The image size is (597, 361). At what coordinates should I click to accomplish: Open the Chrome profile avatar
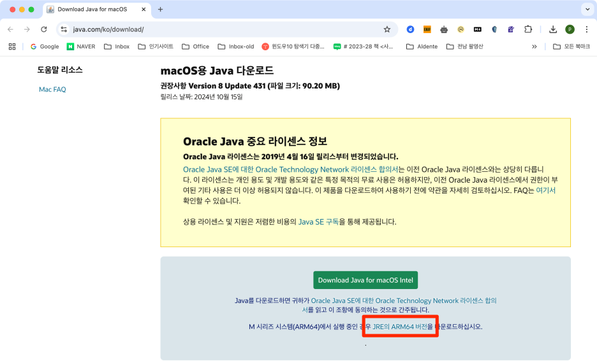point(570,29)
